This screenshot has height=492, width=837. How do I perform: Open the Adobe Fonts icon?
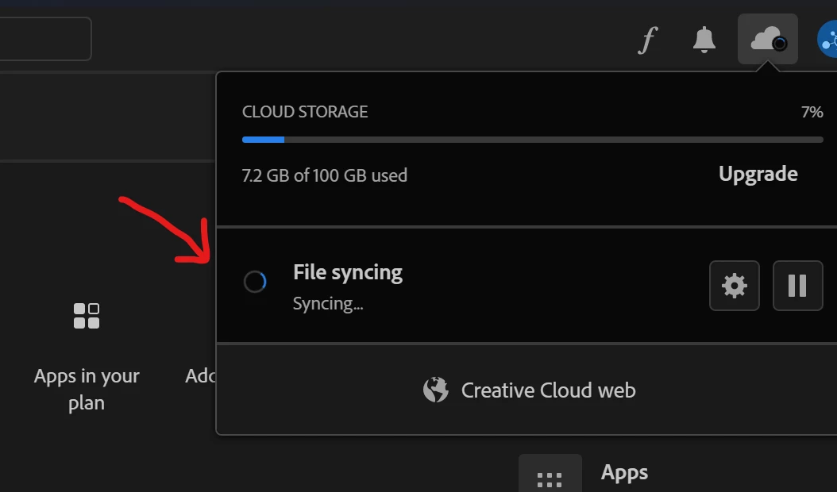(647, 40)
